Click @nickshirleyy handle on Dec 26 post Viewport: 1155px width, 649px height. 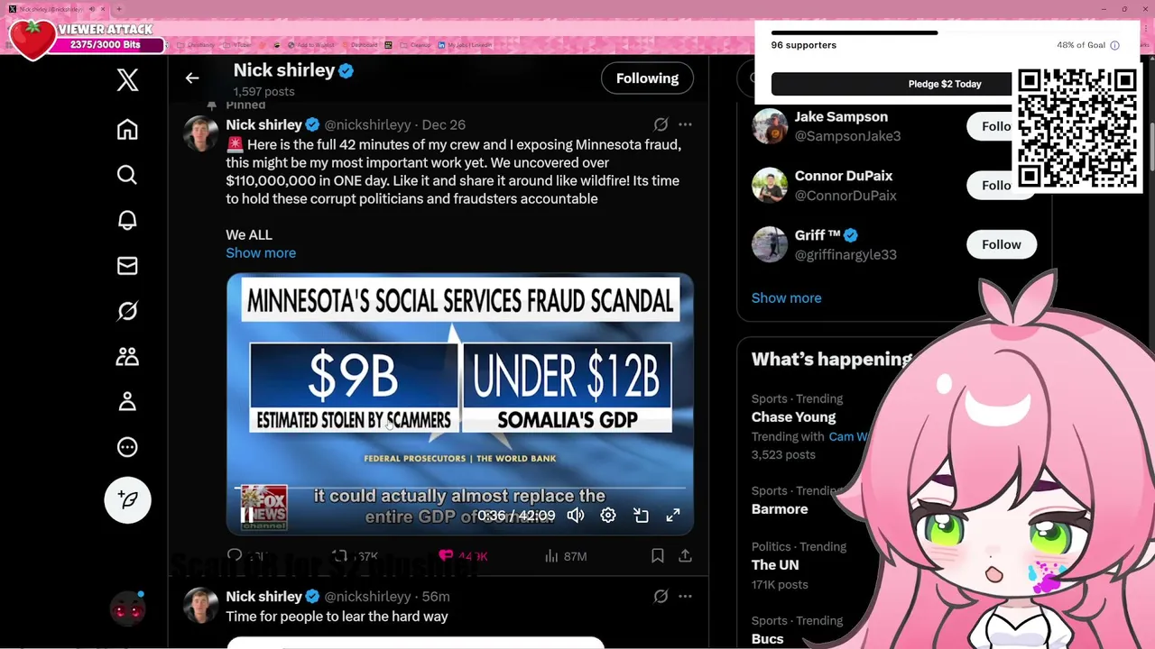pyautogui.click(x=367, y=124)
